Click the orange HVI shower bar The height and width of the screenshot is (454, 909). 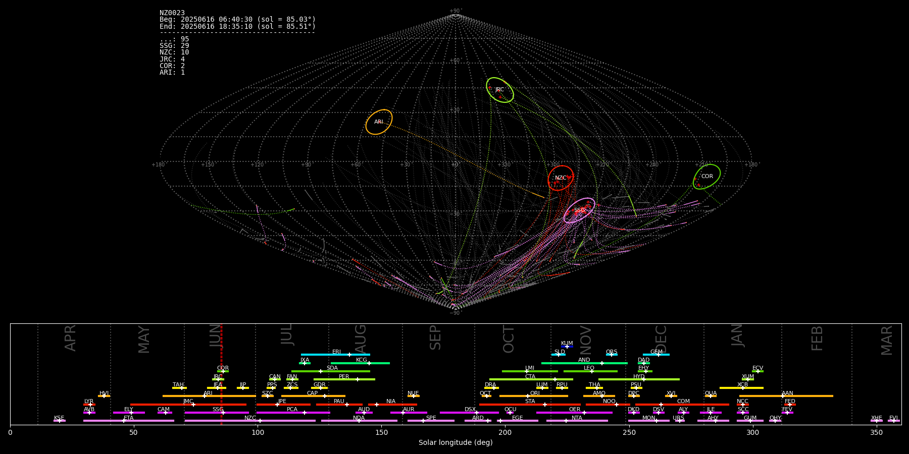coord(104,396)
